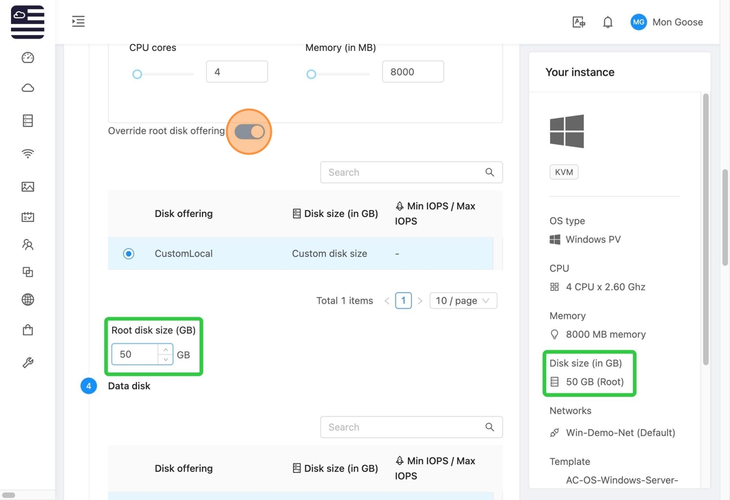Screen dimensions: 730x500
Task: Open the network wifi sidebar icon
Action: pyautogui.click(x=27, y=154)
